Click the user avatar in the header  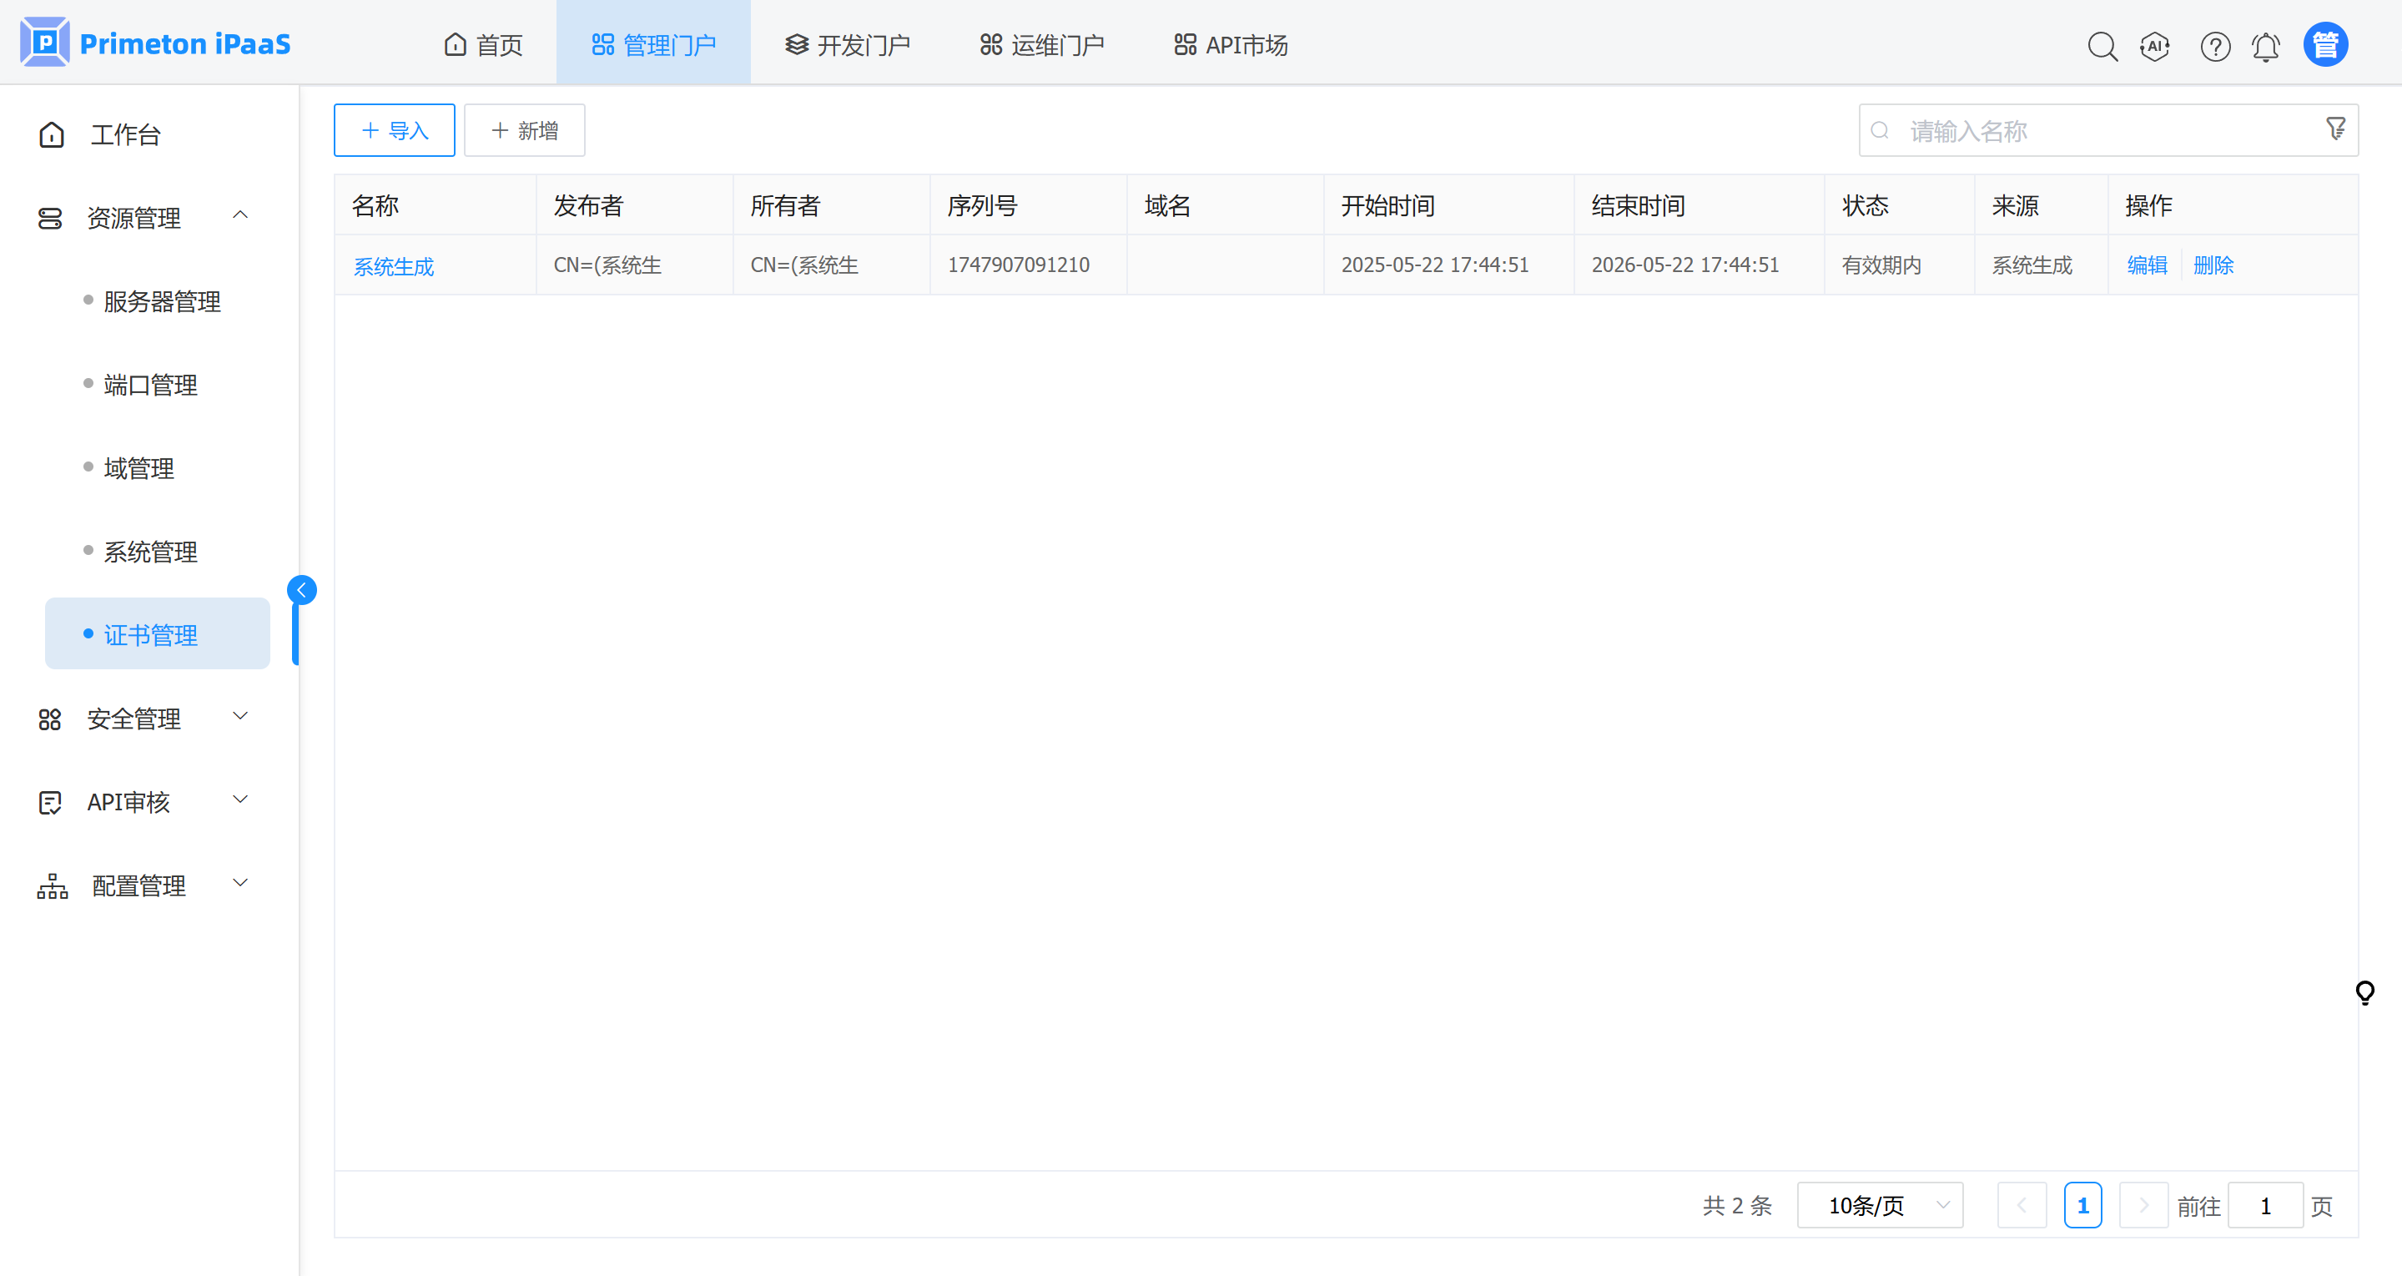[2324, 45]
